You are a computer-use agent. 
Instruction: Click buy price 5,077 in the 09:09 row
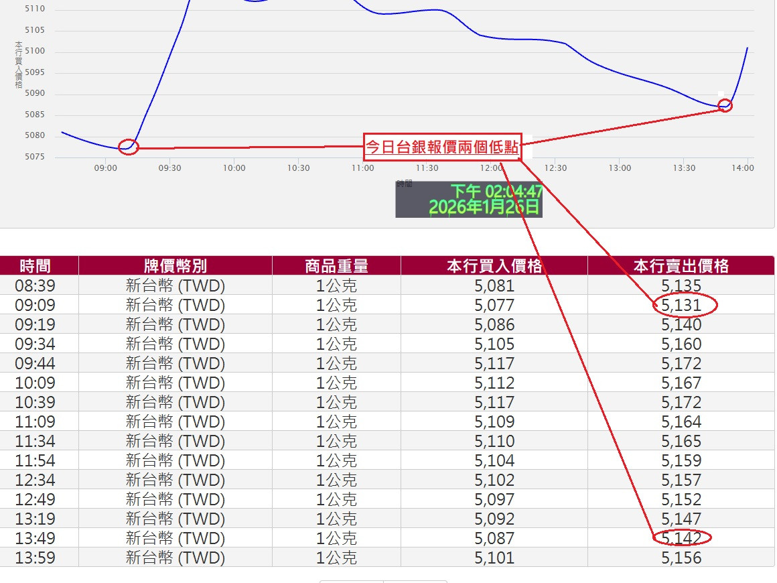(494, 306)
